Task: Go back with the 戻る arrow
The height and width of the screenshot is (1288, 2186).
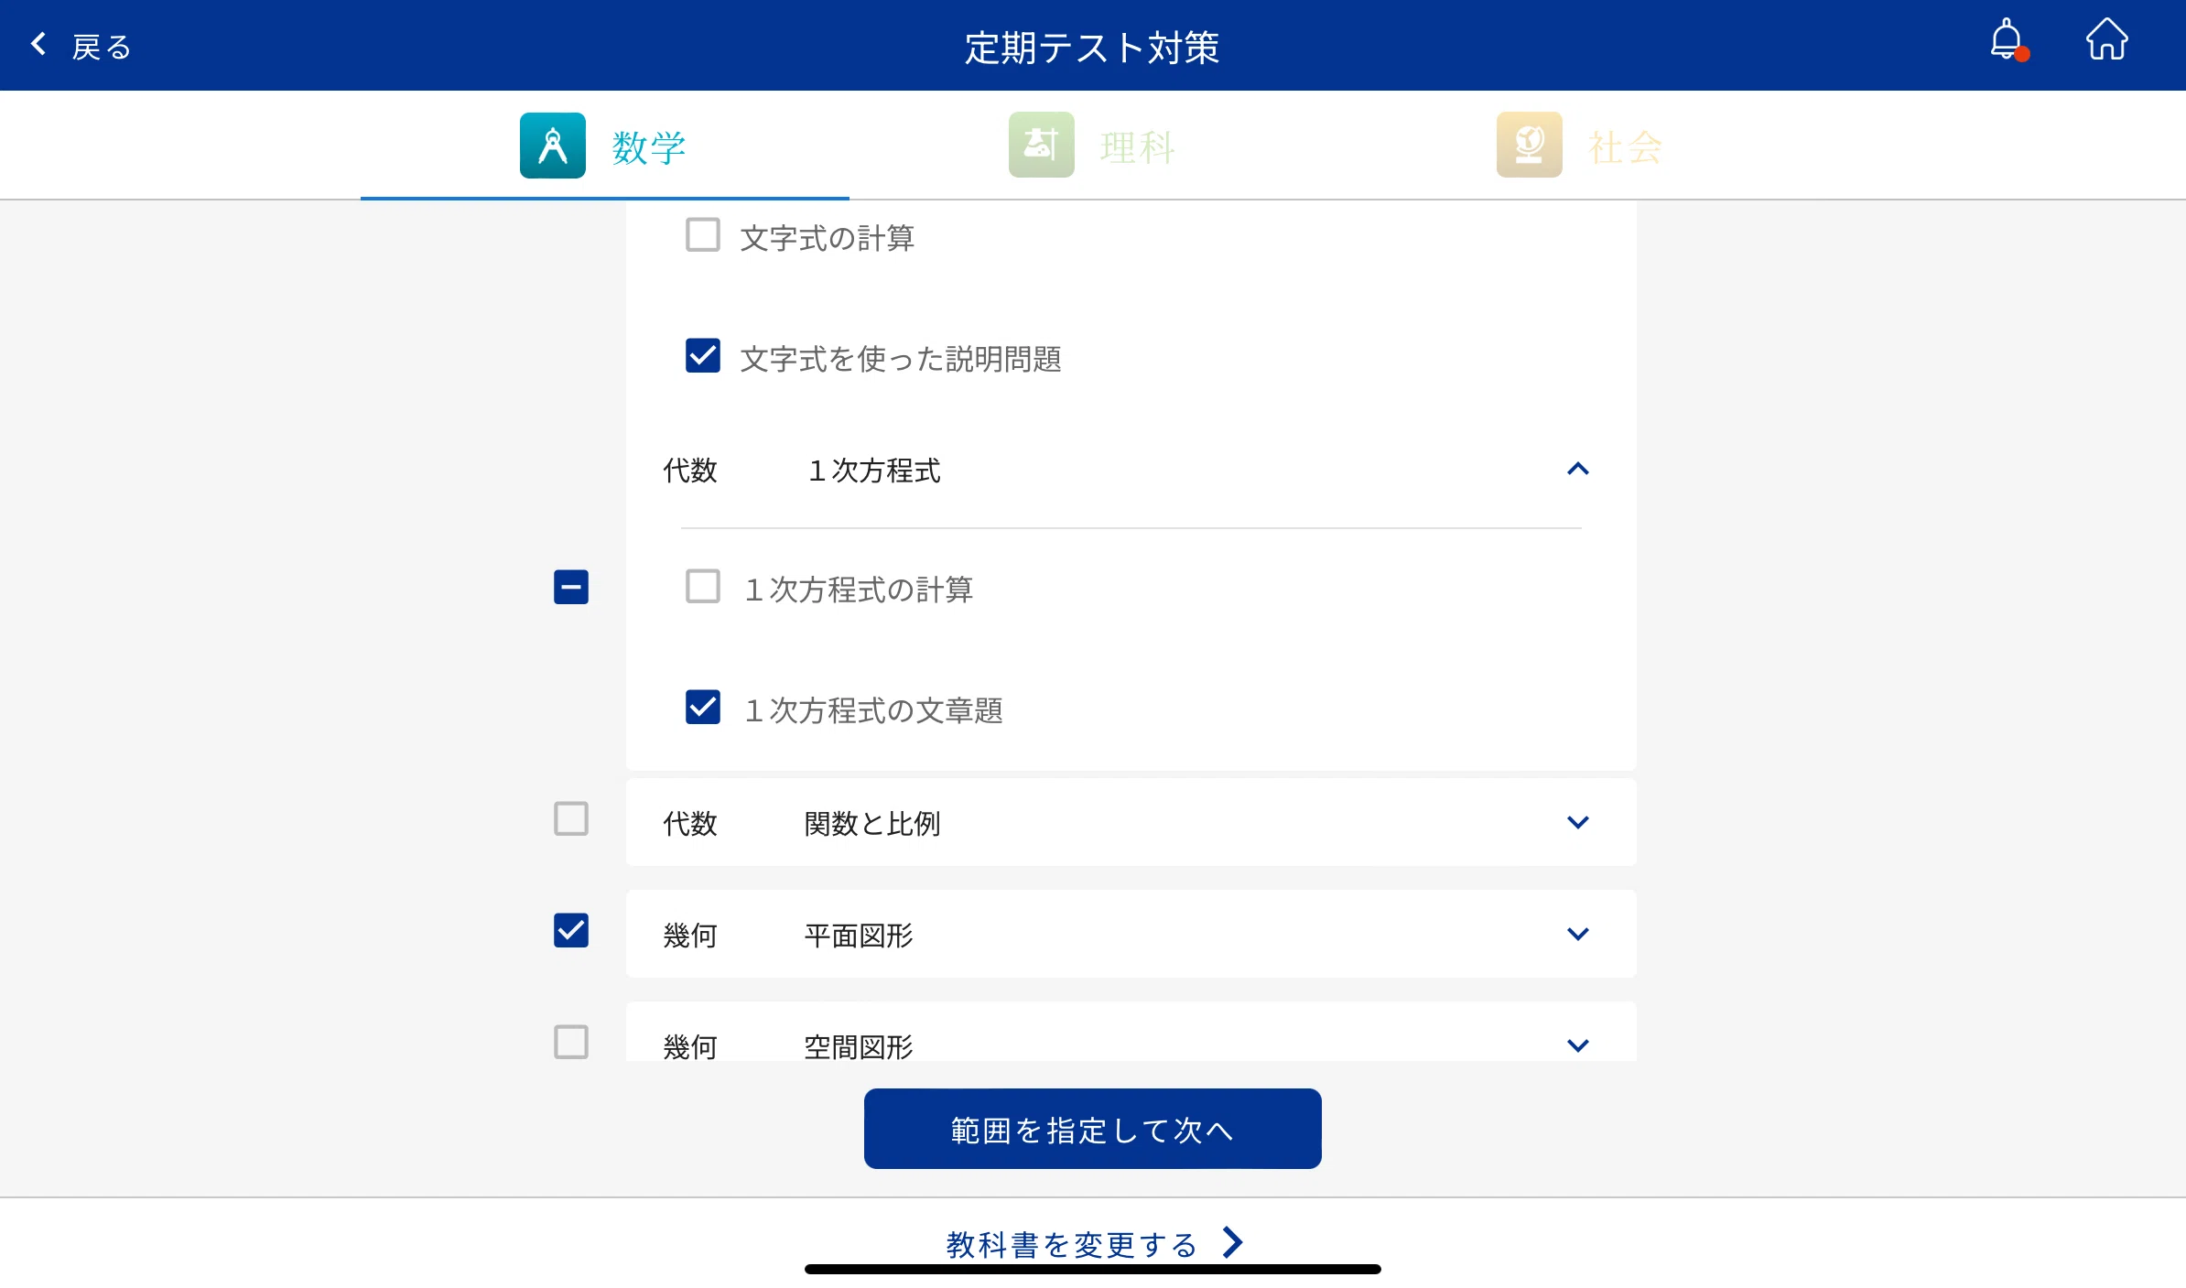Action: (38, 44)
